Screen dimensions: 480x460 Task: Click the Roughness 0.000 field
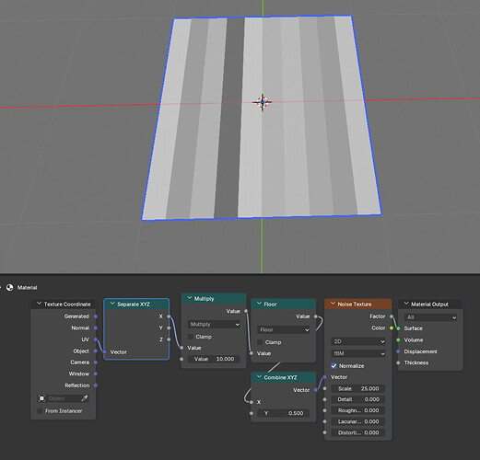point(358,410)
